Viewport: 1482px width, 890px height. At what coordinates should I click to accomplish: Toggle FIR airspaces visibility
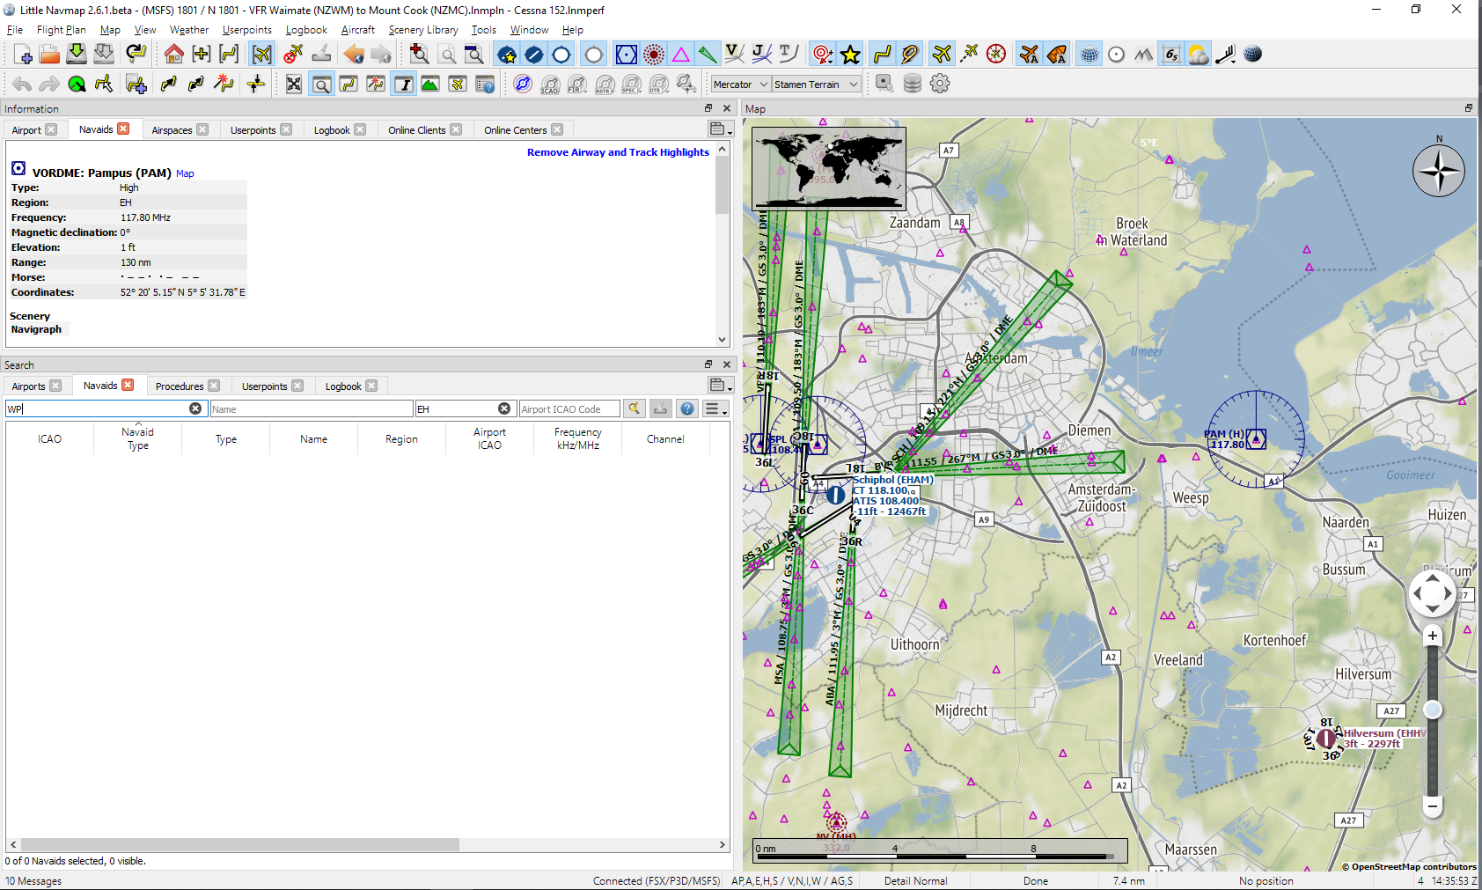(578, 85)
